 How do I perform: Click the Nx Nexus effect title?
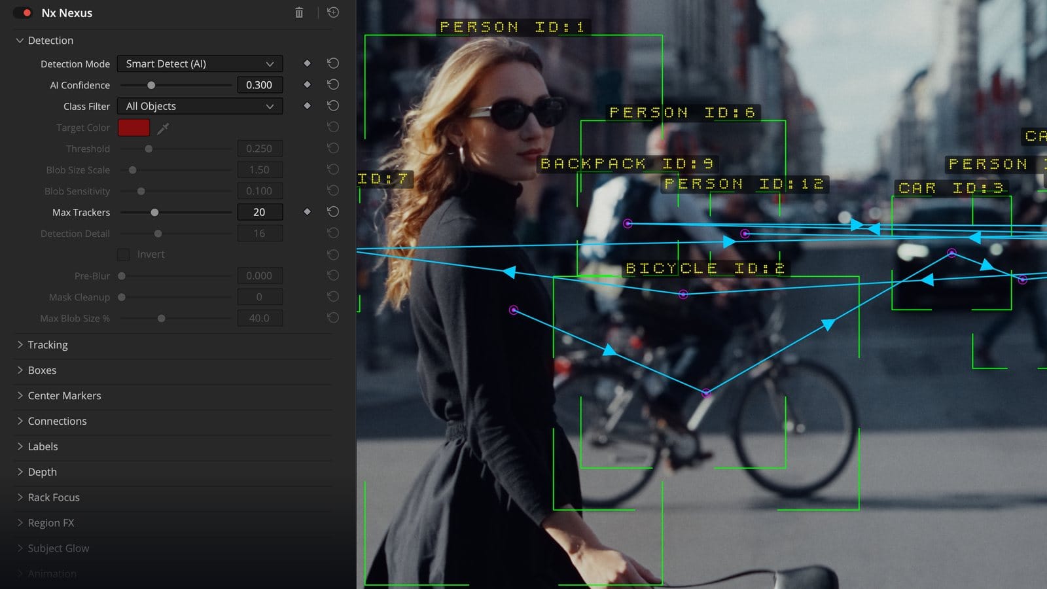(x=67, y=13)
